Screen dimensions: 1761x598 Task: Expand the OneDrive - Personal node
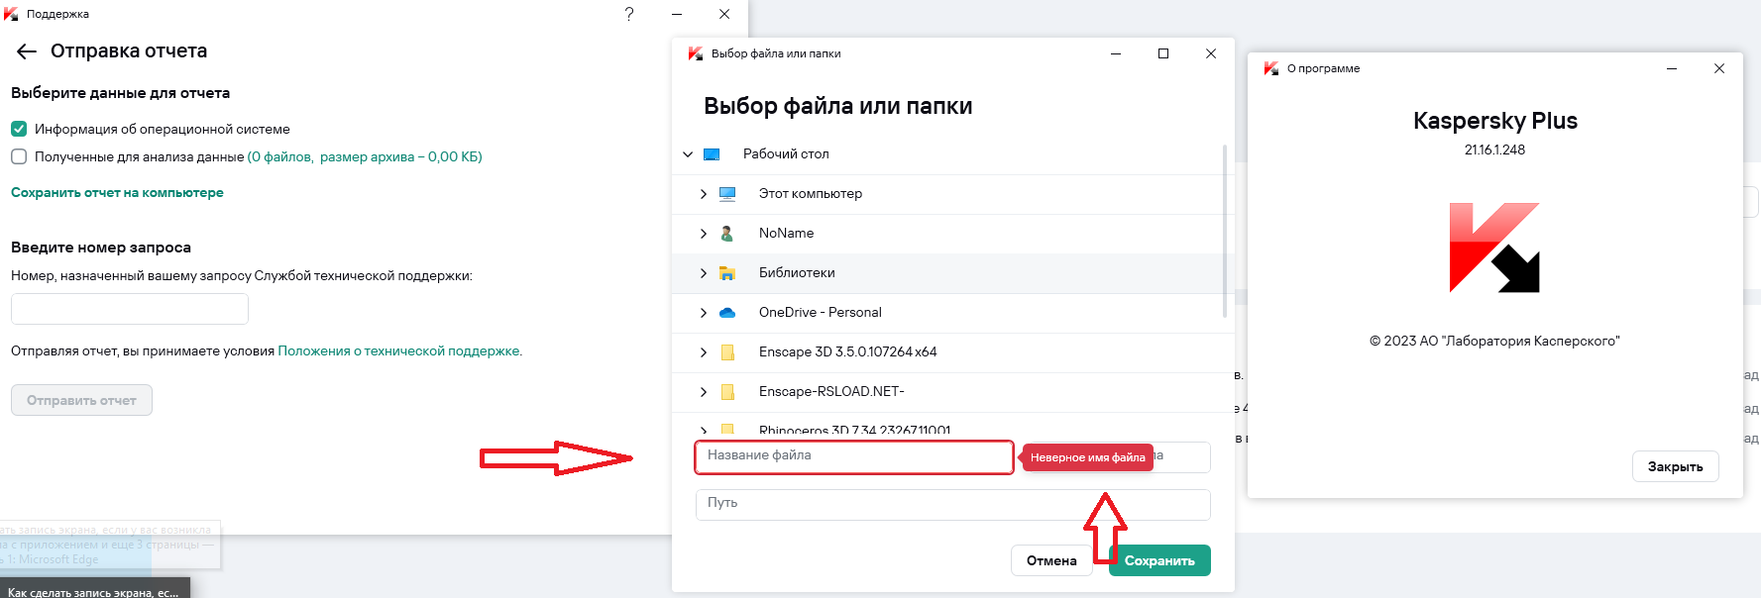click(x=704, y=313)
